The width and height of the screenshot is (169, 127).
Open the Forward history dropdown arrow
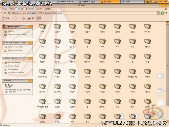coord(19,18)
